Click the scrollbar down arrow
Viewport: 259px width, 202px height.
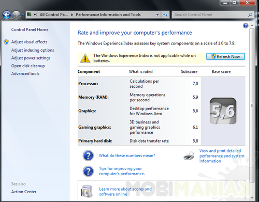coord(252,198)
